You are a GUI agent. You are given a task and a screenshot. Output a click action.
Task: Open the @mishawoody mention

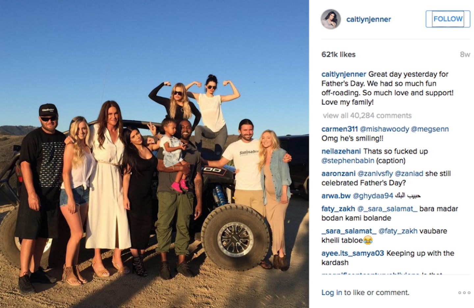pyautogui.click(x=384, y=129)
